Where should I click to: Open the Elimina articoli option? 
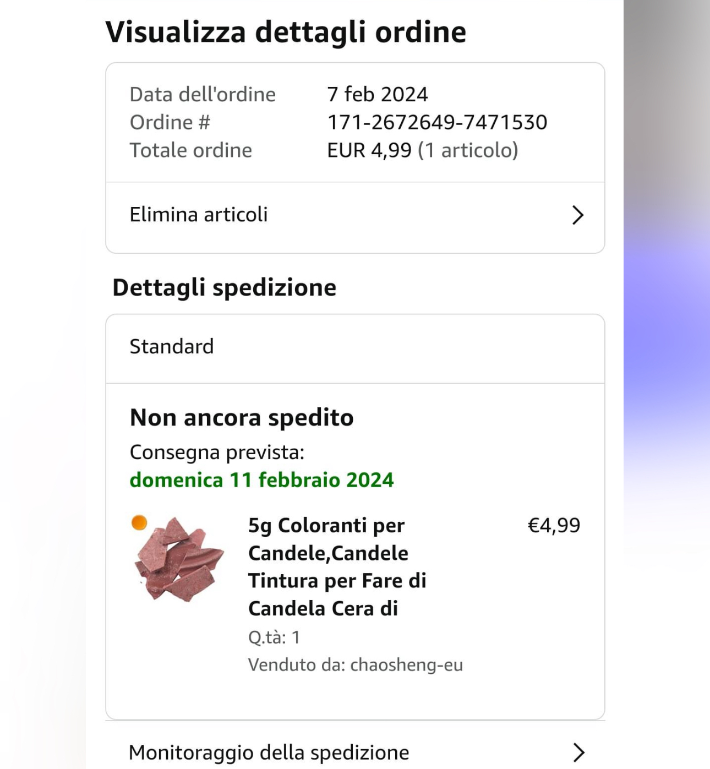coord(199,215)
